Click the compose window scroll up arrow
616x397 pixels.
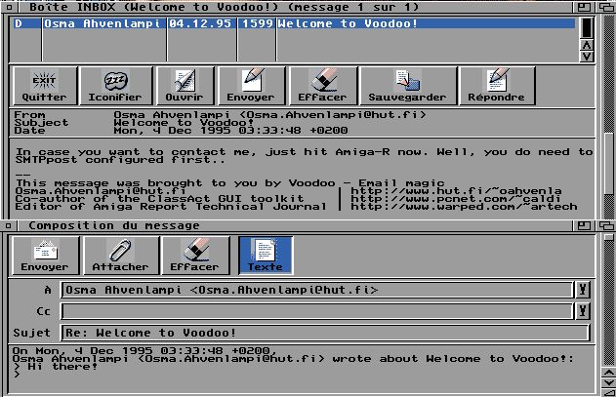[608, 373]
